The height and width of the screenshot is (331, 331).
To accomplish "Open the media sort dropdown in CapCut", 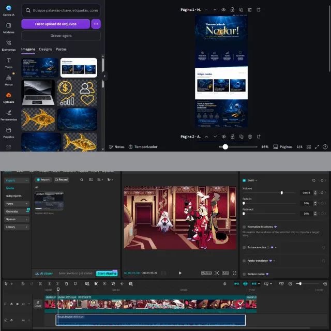I will 100,180.
